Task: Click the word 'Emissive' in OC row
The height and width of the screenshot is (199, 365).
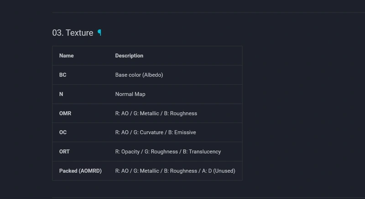Action: tap(185, 133)
